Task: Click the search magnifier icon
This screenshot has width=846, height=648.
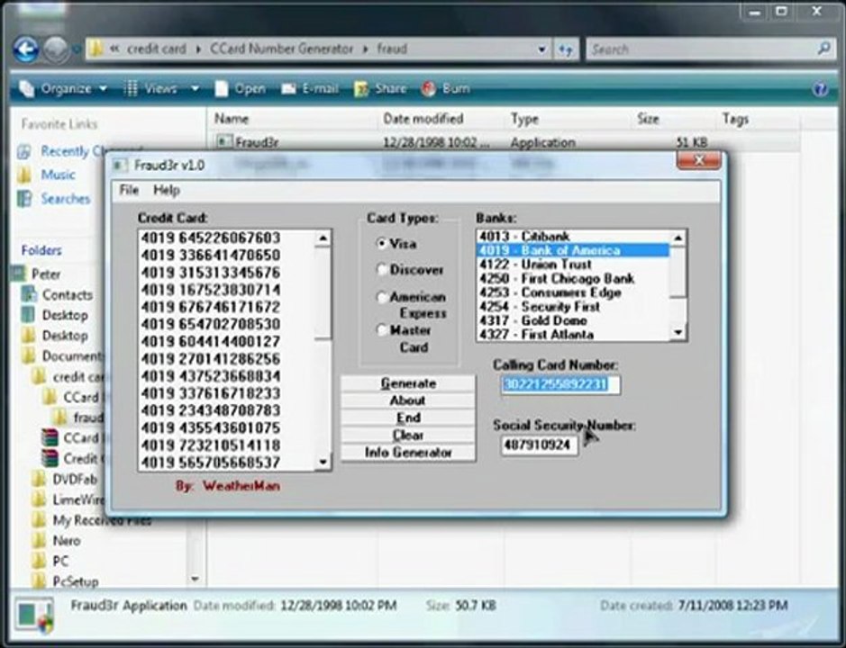Action: click(x=823, y=49)
